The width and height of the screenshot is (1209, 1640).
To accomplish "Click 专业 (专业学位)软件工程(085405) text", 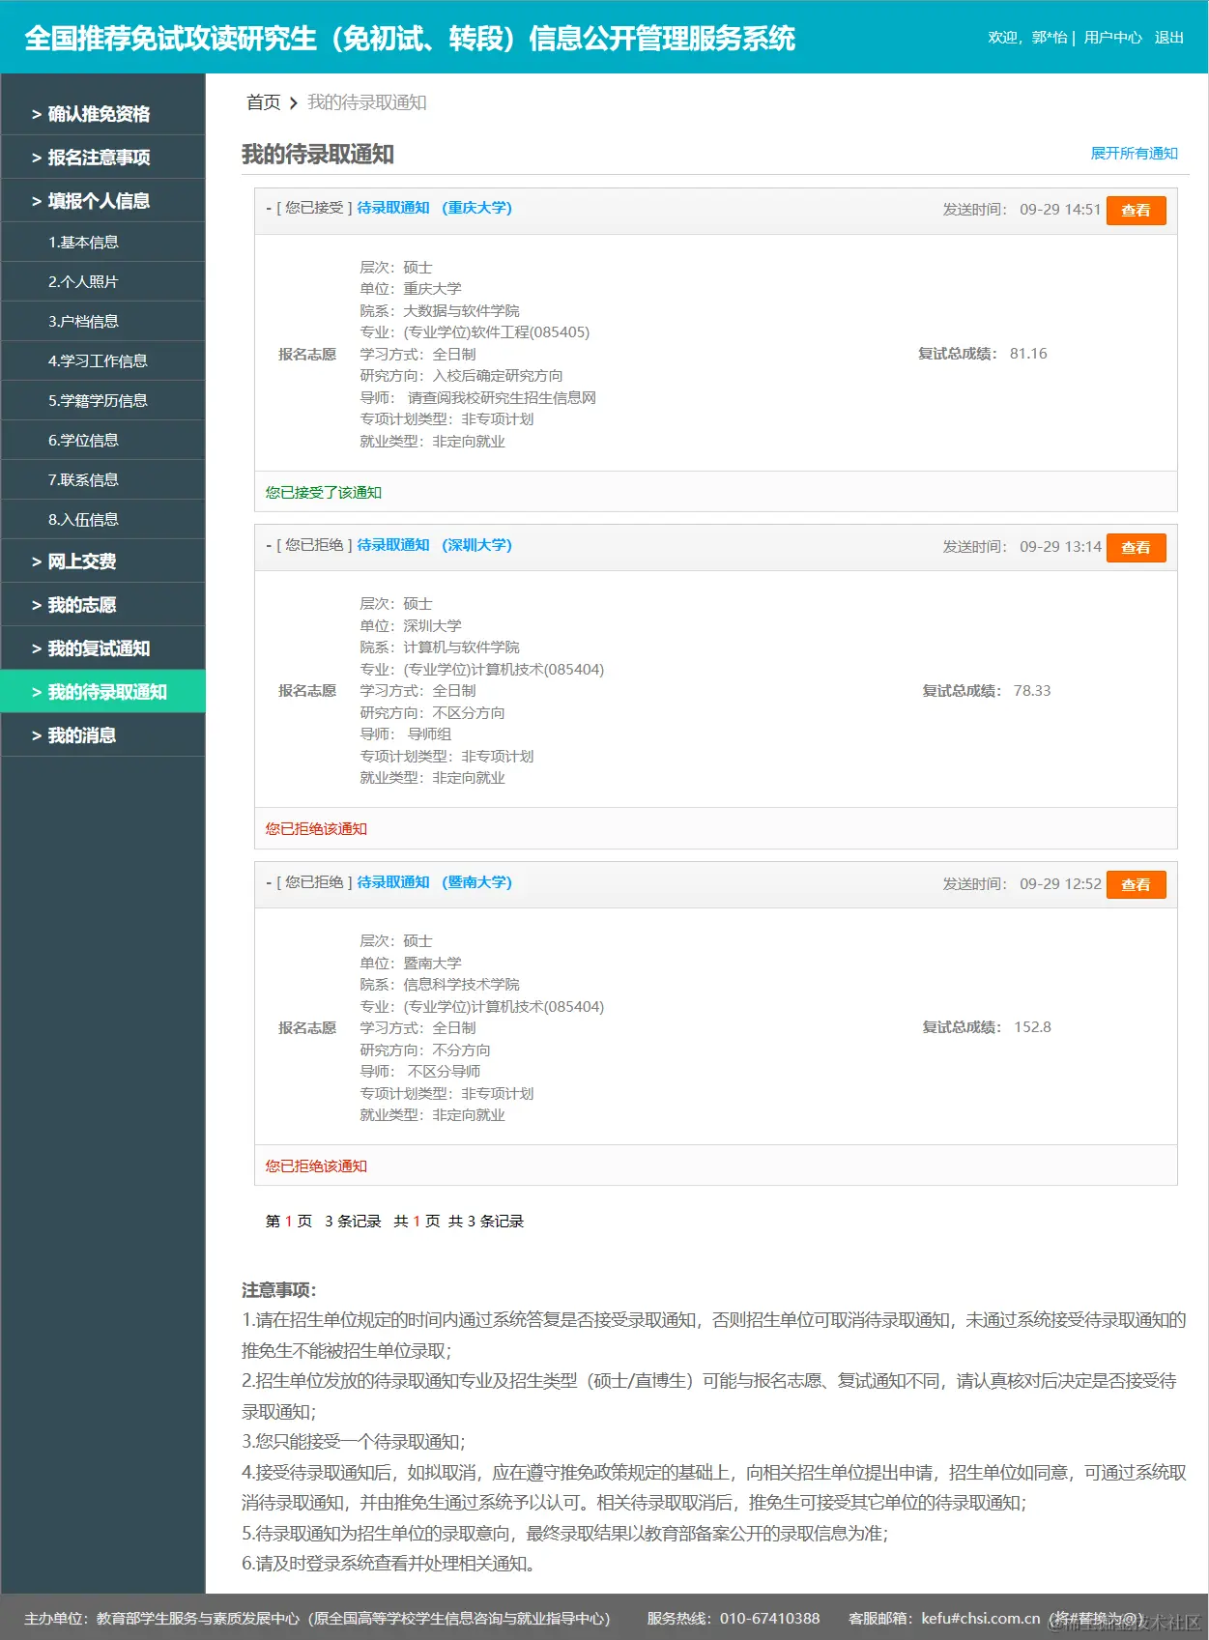I will click(x=475, y=332).
